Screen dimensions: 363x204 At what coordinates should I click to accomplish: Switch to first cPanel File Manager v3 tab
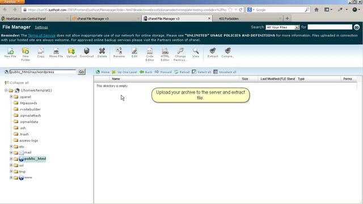pyautogui.click(x=106, y=19)
